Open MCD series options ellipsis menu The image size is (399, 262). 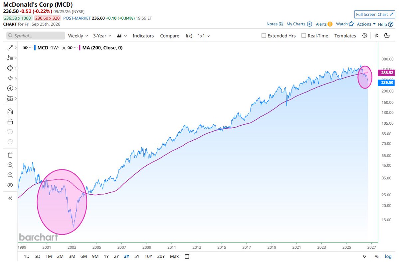coord(31,47)
